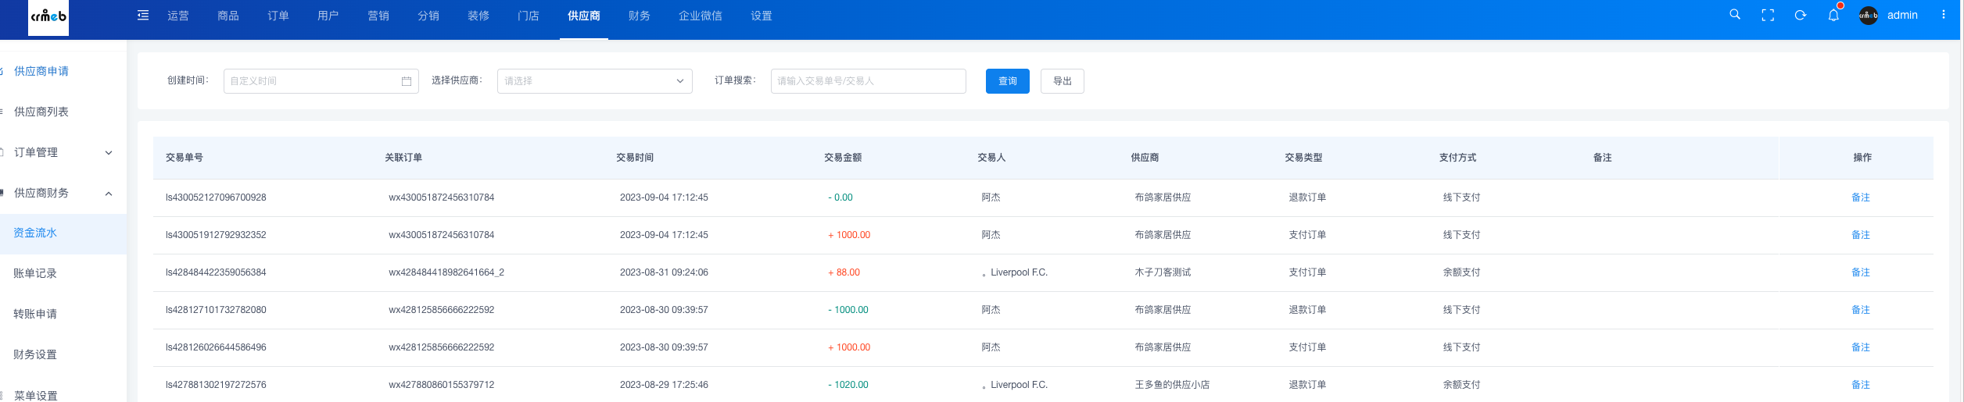The image size is (1964, 402).
Task: Toggle fullscreen mode icon
Action: tap(1767, 15)
